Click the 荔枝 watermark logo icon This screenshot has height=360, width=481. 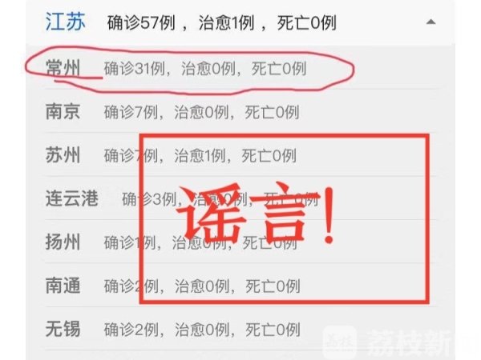click(x=340, y=343)
